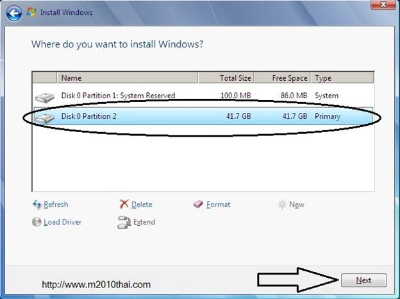Click the Extend partition icon
The height and width of the screenshot is (299, 400).
pyautogui.click(x=124, y=223)
